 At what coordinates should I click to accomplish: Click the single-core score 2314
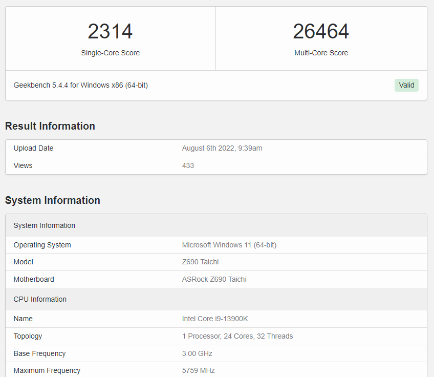click(110, 31)
